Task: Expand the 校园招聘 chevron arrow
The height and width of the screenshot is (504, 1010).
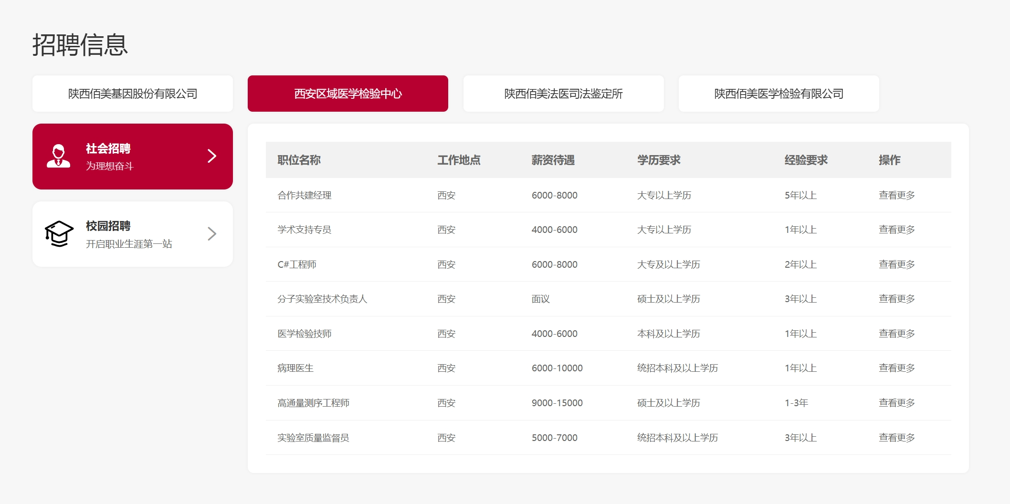Action: [x=212, y=233]
